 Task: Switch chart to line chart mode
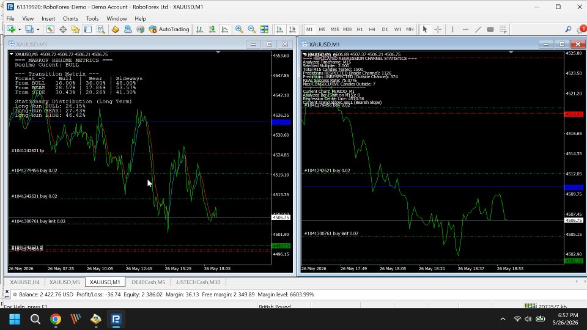coord(224,29)
